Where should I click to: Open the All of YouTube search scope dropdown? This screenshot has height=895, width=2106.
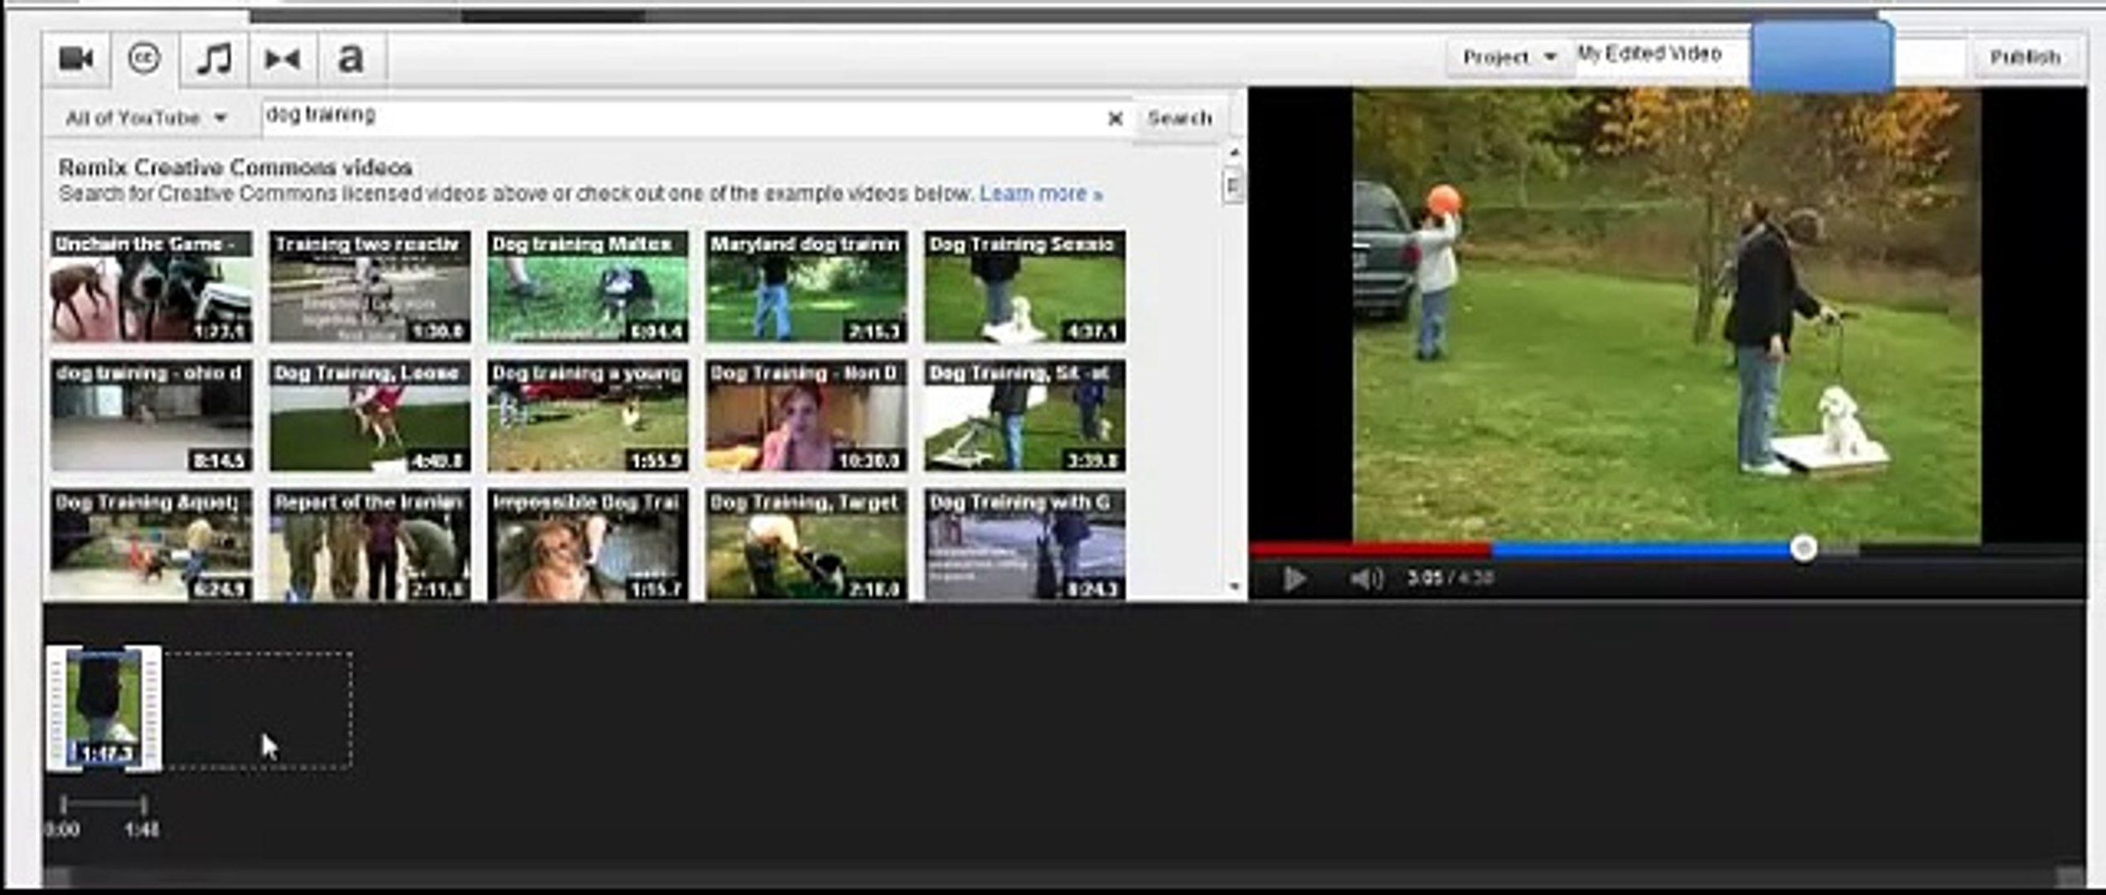pyautogui.click(x=145, y=117)
